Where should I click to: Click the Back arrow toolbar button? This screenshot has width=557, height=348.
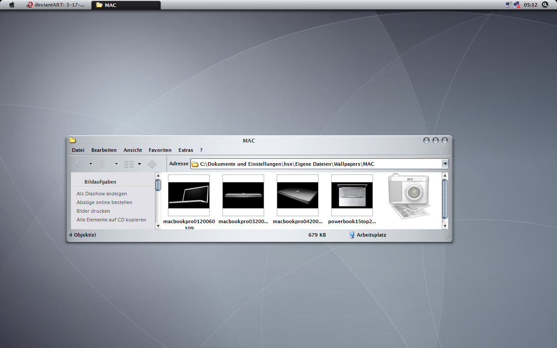[x=77, y=164]
